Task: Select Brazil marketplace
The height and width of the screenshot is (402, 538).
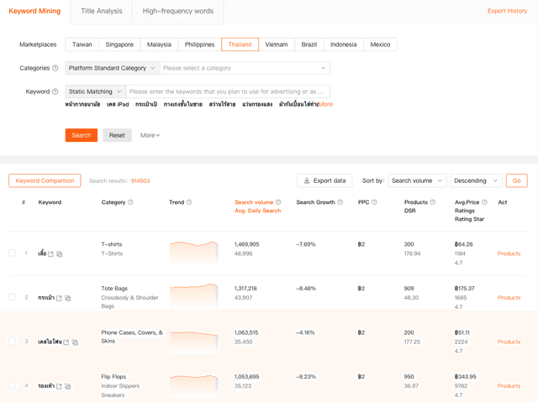Action: tap(309, 44)
